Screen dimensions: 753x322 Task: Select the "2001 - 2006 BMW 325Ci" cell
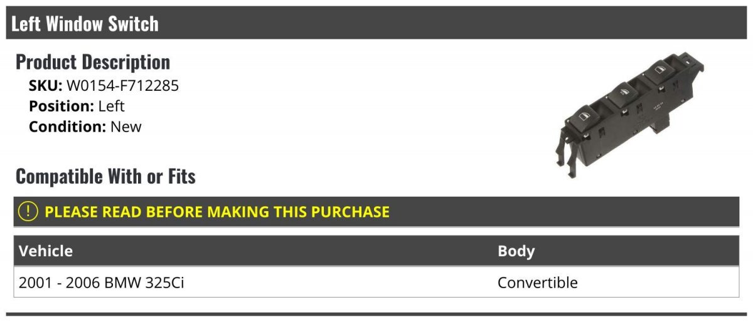102,283
